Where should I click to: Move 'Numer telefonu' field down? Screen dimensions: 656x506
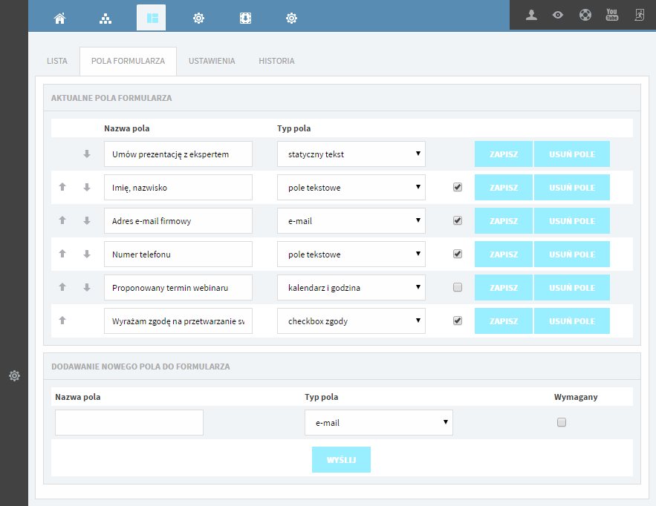[x=87, y=254]
